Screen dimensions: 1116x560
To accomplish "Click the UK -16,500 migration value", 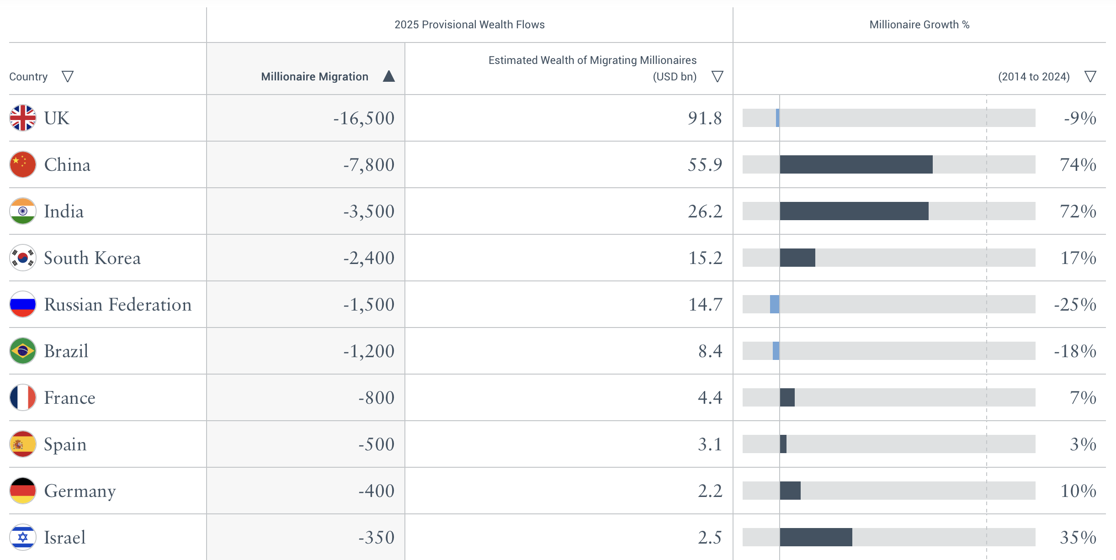I will tap(364, 118).
